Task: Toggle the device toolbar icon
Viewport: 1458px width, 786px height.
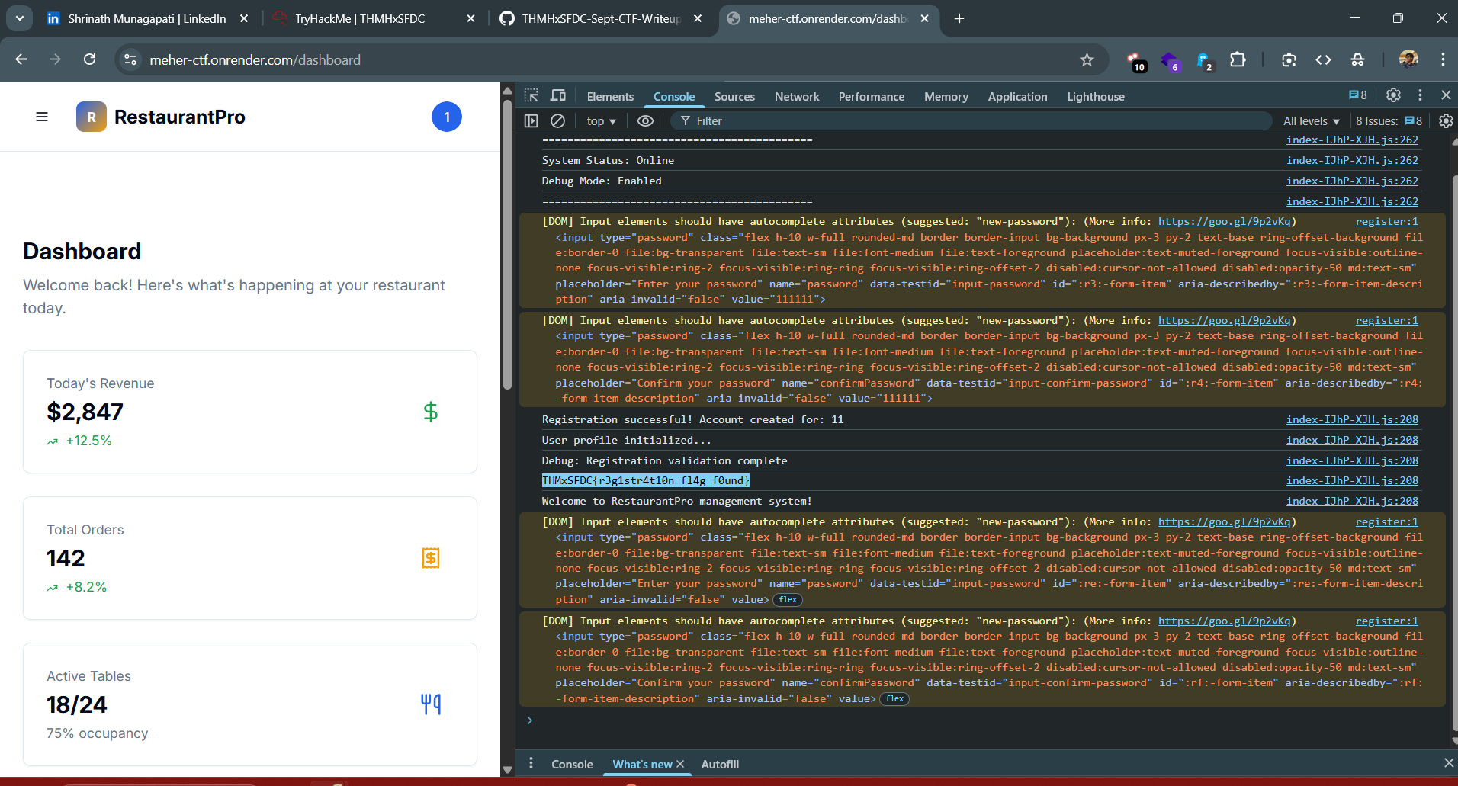Action: click(x=558, y=95)
